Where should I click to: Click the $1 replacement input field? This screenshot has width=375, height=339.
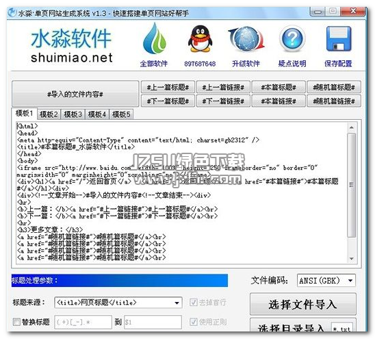point(153,322)
